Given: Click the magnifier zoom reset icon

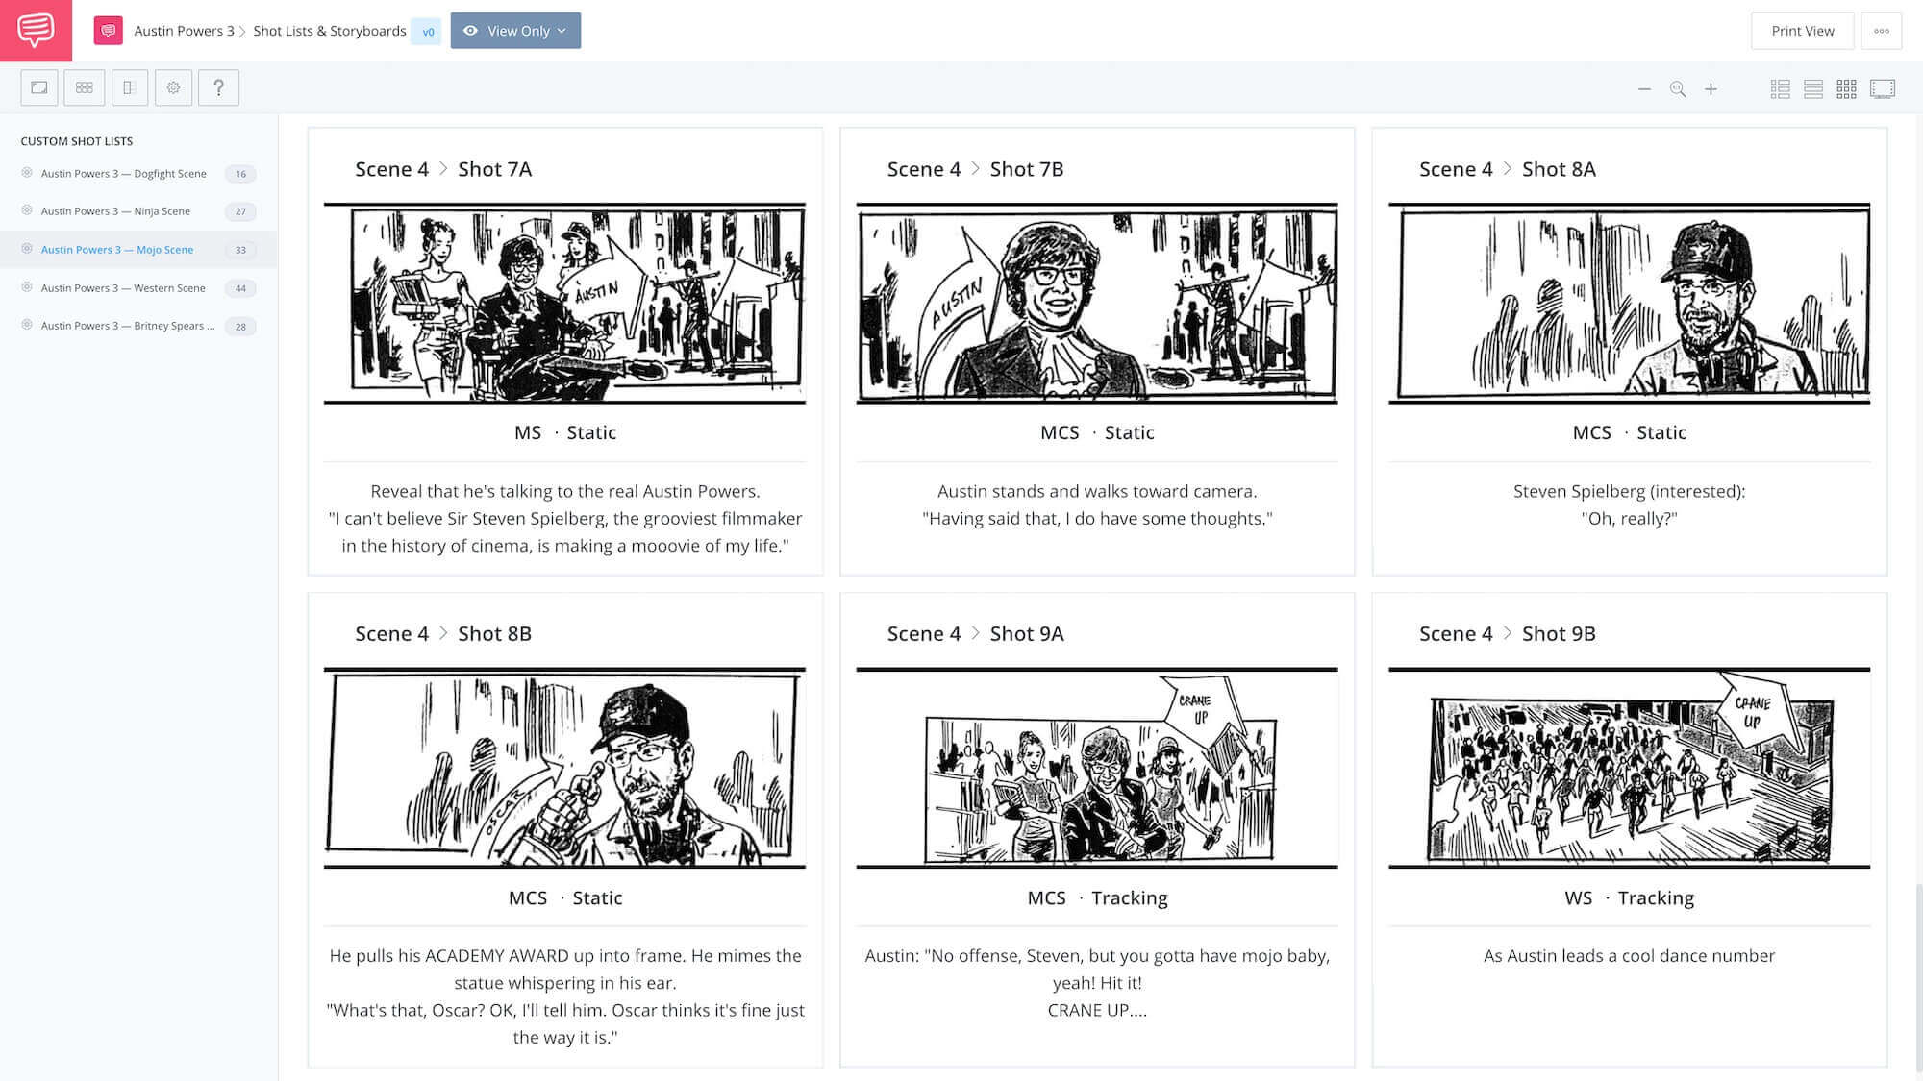Looking at the screenshot, I should (x=1678, y=89).
